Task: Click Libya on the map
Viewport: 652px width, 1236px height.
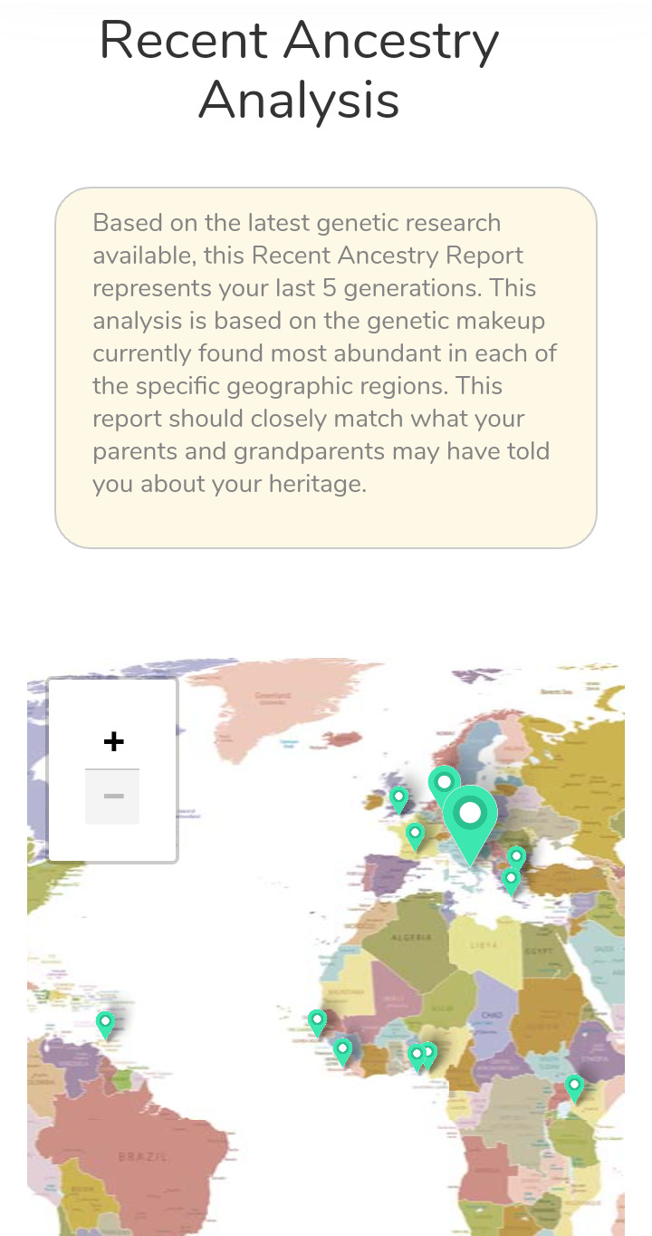Action: coord(478,944)
